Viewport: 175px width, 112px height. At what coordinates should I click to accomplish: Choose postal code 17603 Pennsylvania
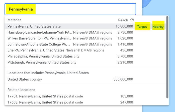coord(45,102)
